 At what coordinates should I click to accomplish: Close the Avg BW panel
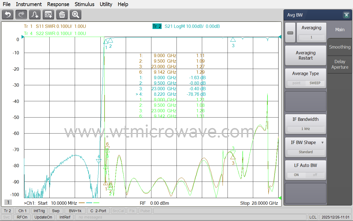[x=346, y=15]
